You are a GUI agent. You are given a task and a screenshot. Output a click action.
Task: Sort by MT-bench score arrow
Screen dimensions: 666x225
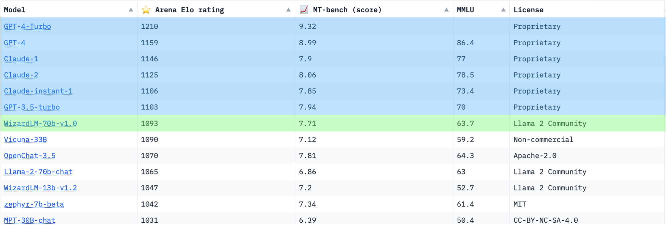point(446,10)
